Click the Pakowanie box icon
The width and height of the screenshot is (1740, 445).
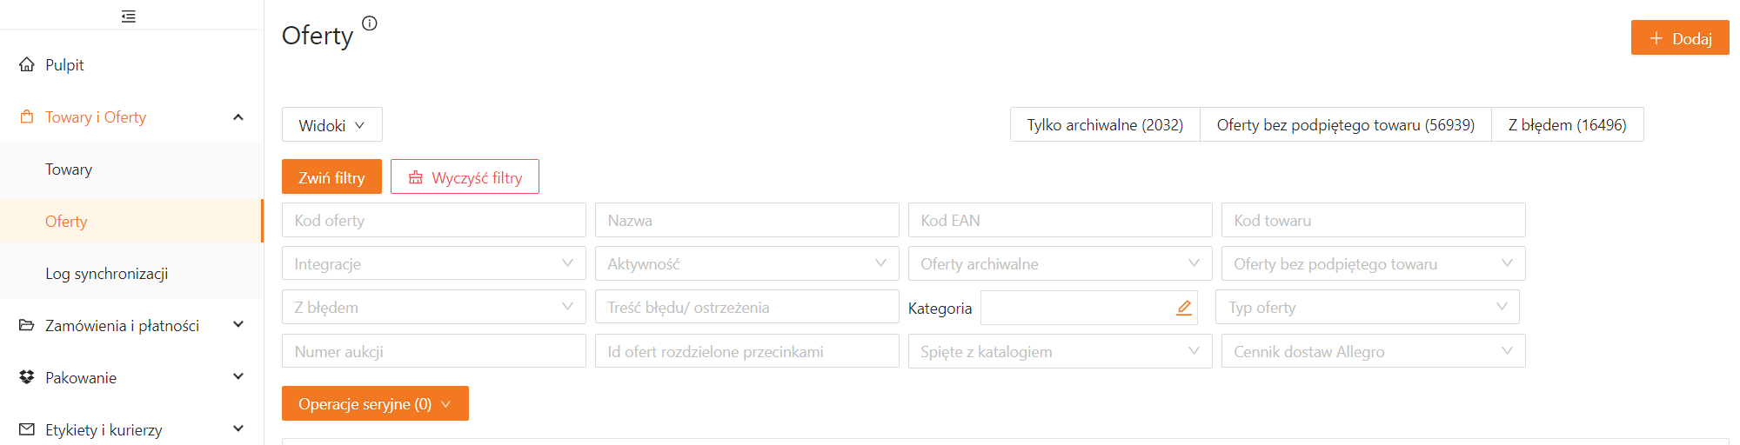[x=27, y=377]
